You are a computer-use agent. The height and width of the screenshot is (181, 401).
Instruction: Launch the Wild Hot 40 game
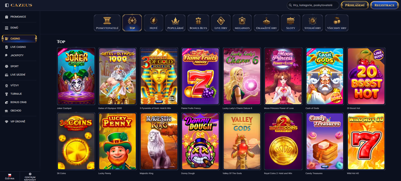[366, 142]
